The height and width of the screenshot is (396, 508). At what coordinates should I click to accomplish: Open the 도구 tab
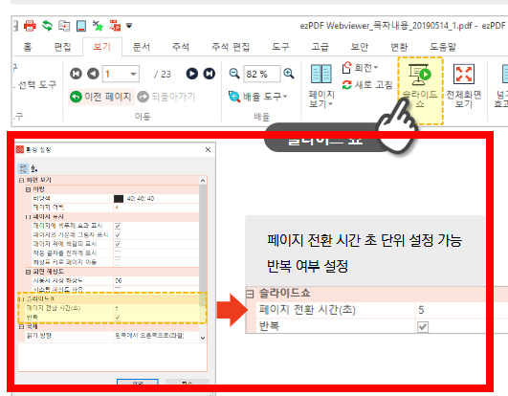[x=280, y=47]
